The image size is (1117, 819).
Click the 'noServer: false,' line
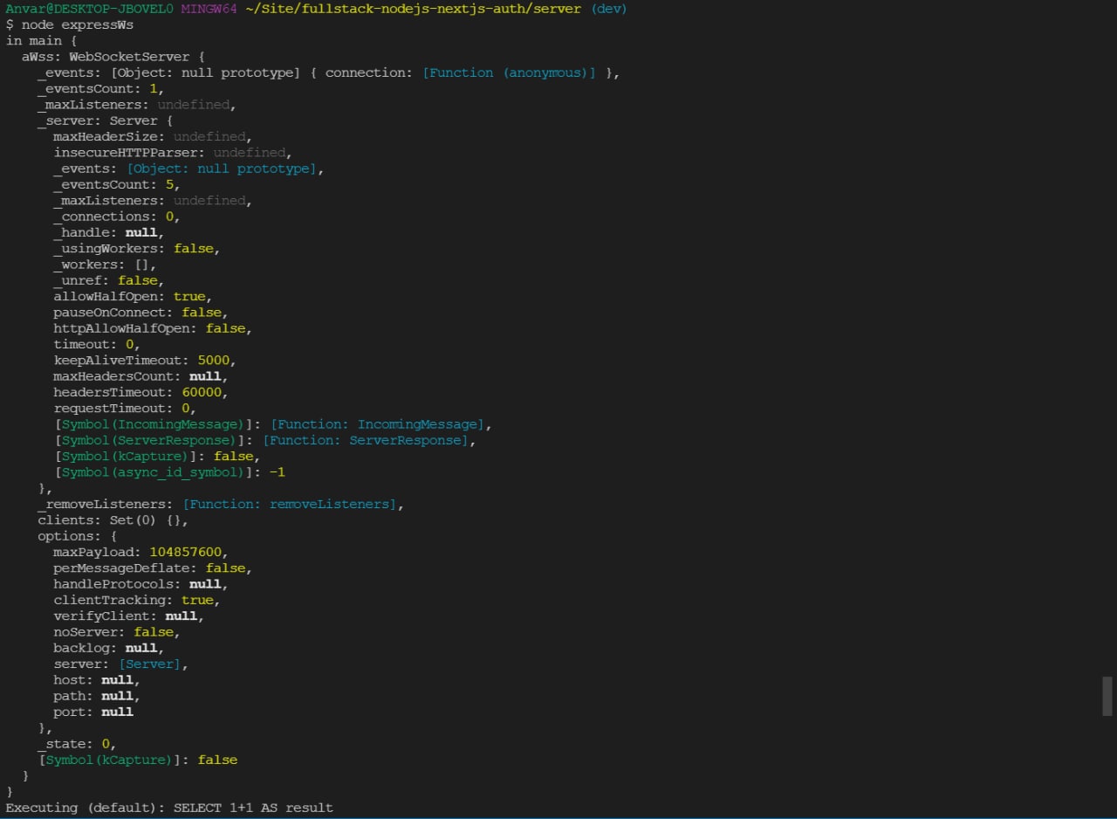(x=117, y=632)
